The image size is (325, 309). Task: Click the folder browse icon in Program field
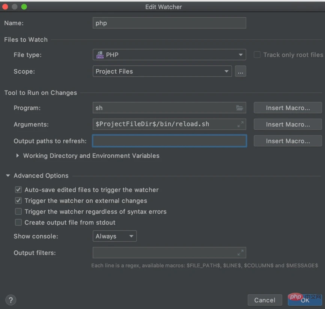click(239, 108)
